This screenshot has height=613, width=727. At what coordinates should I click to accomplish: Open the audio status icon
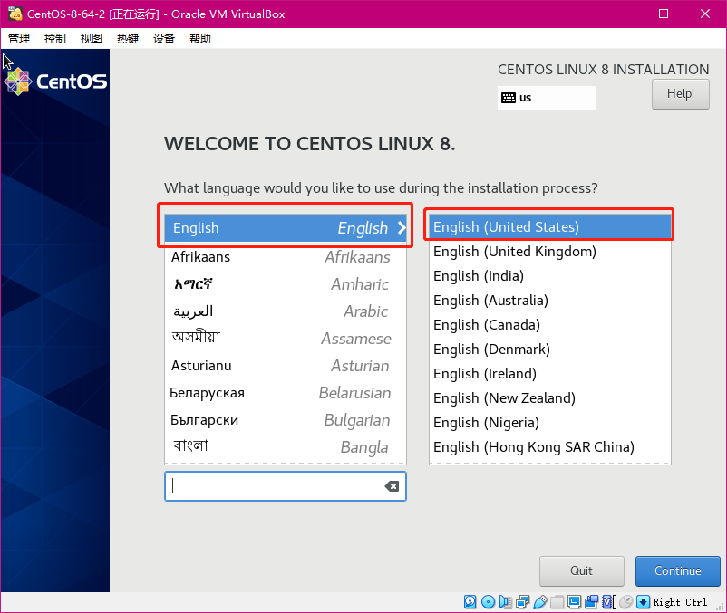506,602
